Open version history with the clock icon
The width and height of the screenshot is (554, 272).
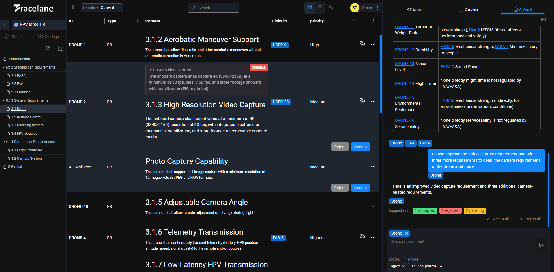click(x=544, y=20)
